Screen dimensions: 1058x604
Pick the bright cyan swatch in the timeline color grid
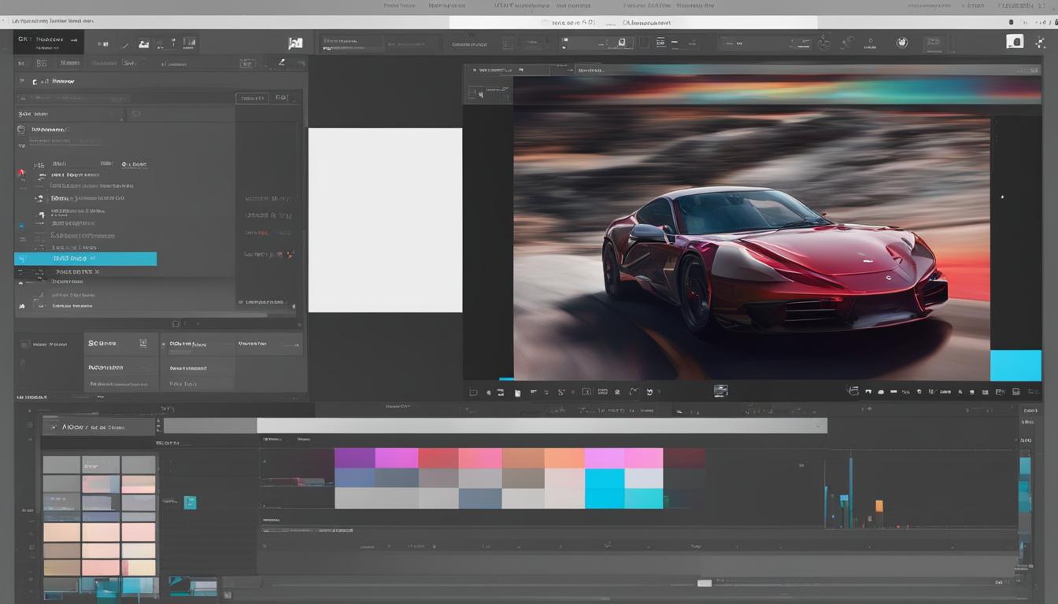pos(605,479)
